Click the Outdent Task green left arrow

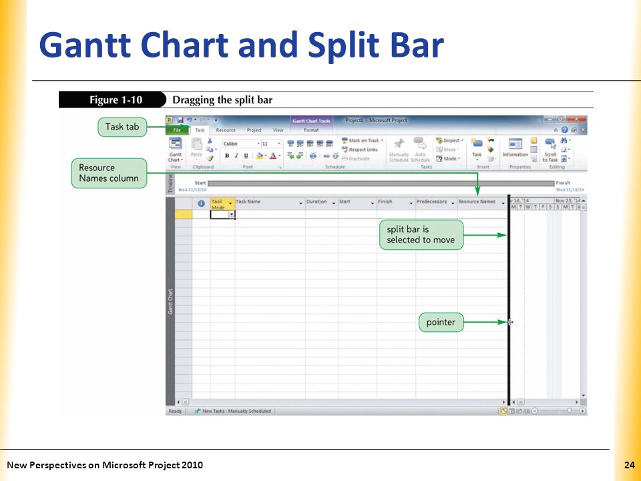(290, 156)
